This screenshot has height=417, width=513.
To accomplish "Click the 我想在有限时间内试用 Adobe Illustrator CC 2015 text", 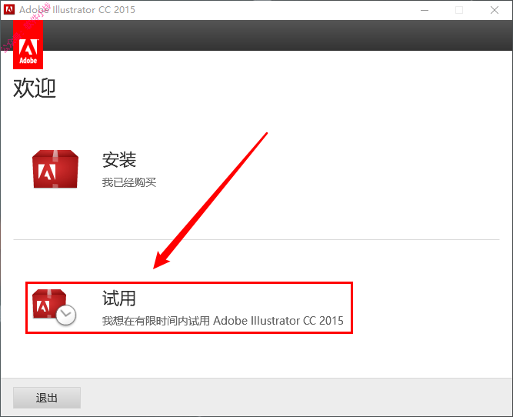I will [x=223, y=321].
